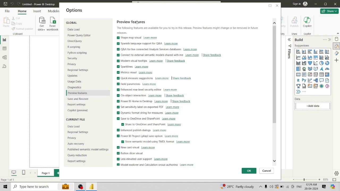Switch to the Insert ribbon tab
This screenshot has height=191, width=340.
click(37, 11)
